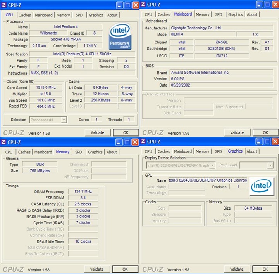Click Validate in the Memory window

pos(97,269)
